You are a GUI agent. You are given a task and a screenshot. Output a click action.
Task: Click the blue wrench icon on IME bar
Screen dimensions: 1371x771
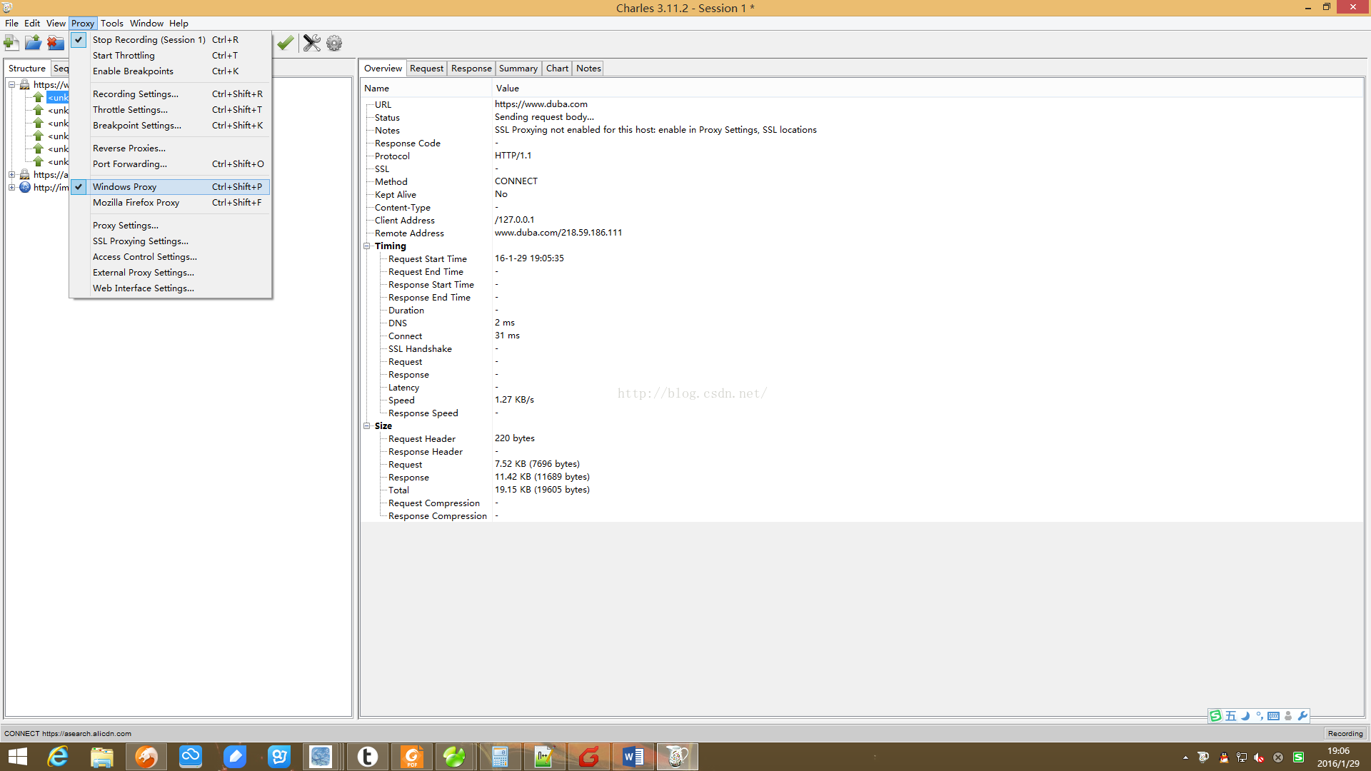[1302, 715]
